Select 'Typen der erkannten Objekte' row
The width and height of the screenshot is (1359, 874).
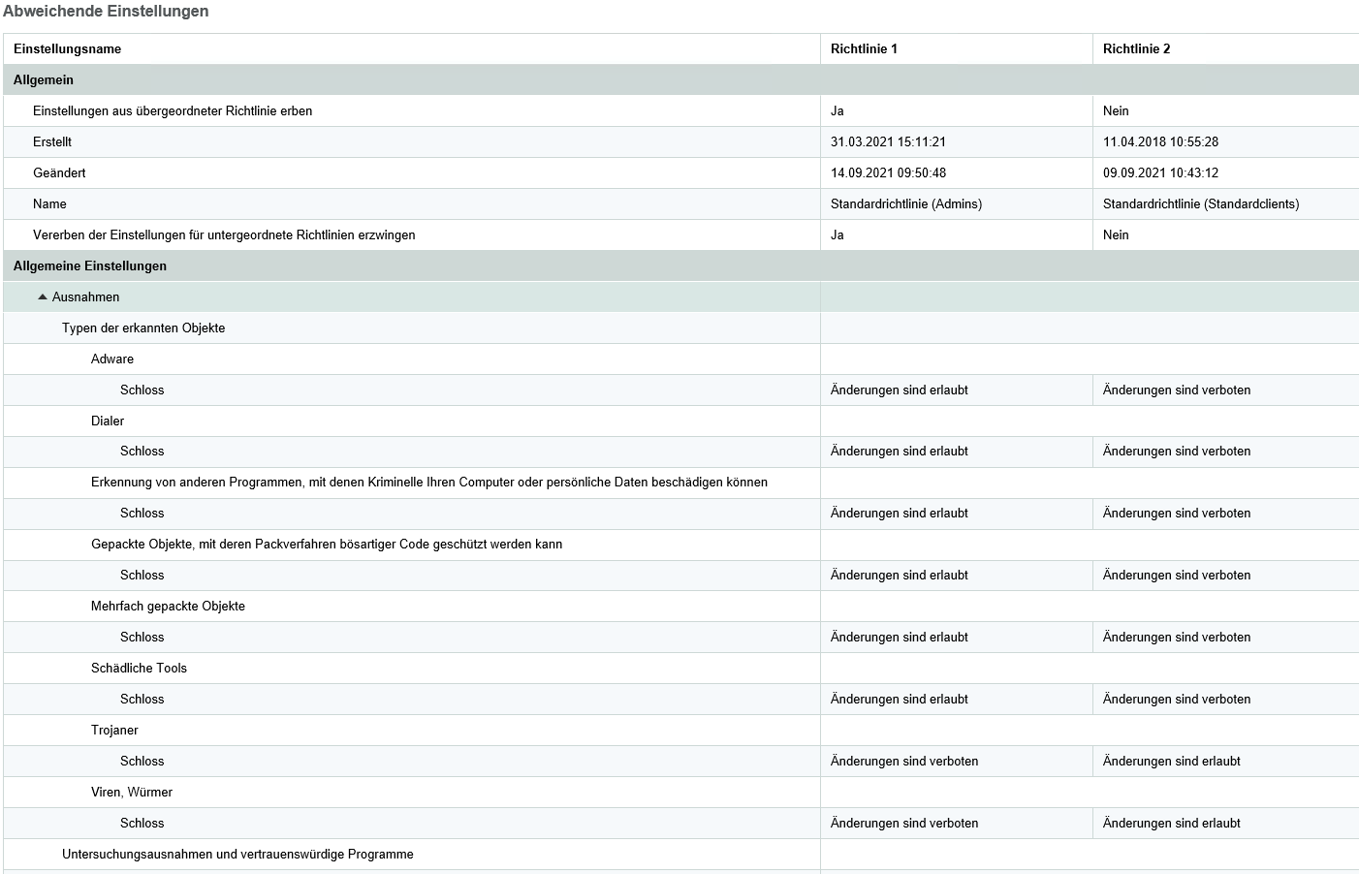(x=143, y=328)
